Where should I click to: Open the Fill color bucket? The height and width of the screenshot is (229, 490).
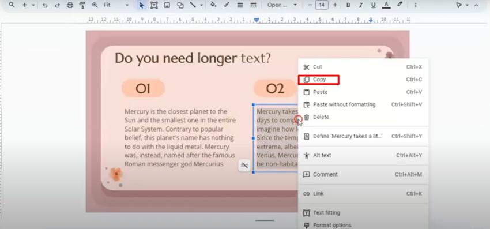(x=213, y=5)
